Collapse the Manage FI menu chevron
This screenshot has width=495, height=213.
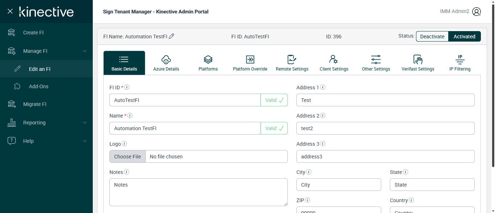pyautogui.click(x=85, y=51)
